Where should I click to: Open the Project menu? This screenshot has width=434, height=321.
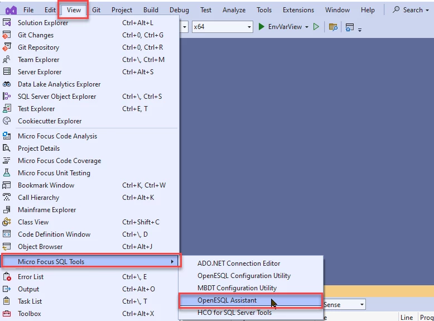point(122,10)
